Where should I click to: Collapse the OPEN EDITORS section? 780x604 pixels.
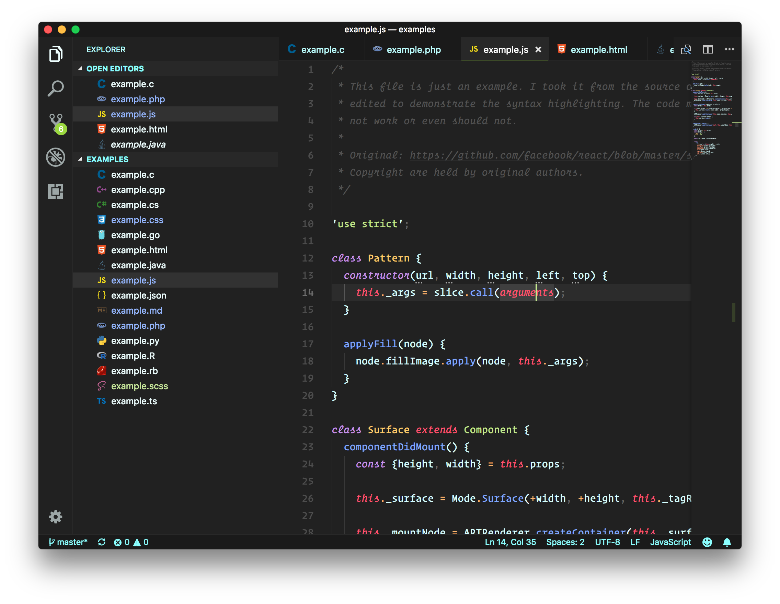175,69
